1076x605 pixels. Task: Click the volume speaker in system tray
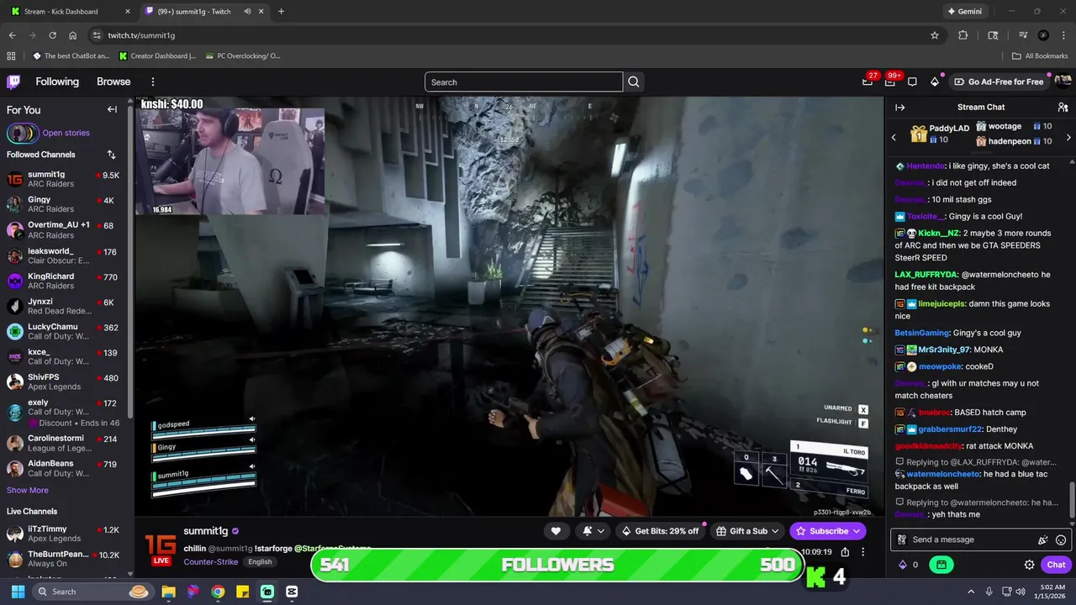coord(1021,592)
